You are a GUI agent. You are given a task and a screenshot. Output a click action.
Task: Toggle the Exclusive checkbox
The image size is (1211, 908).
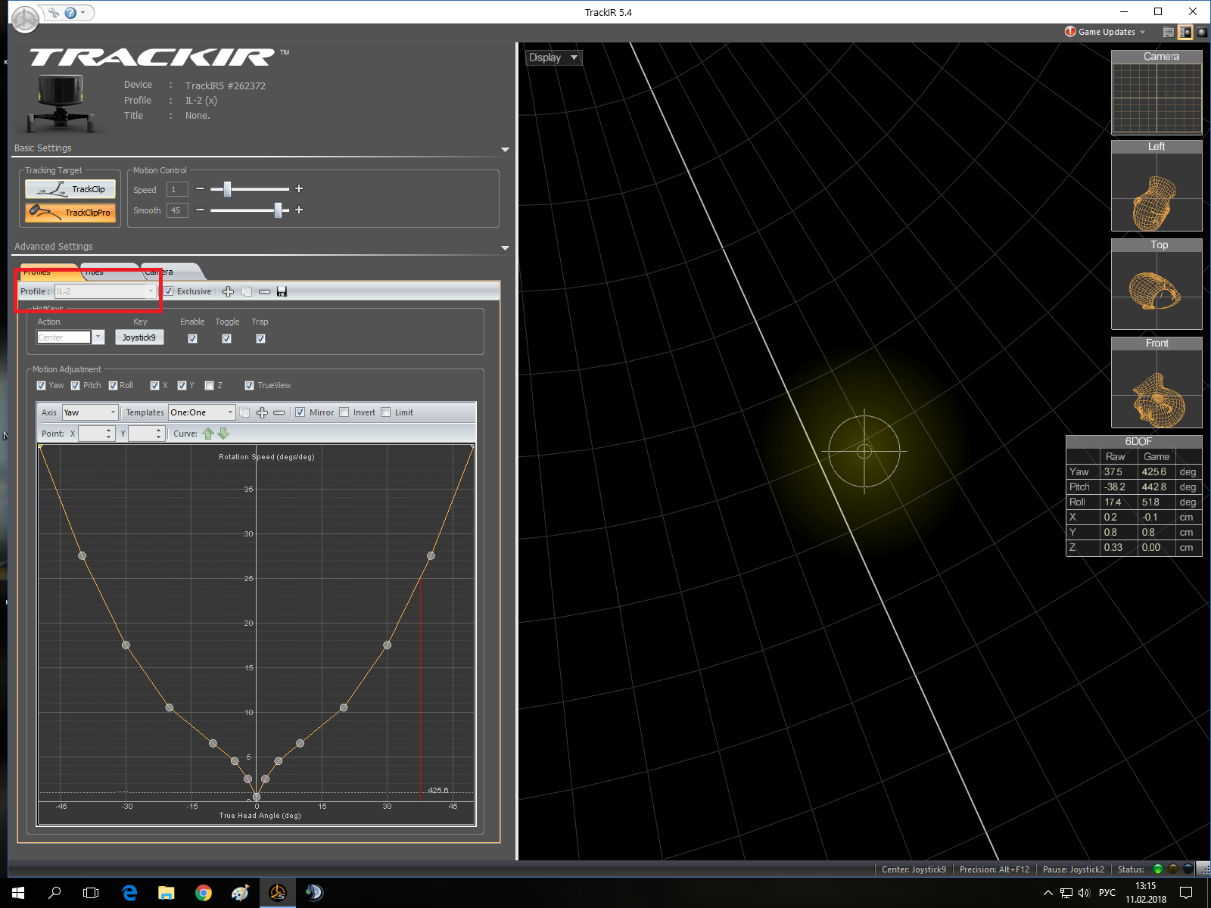tap(169, 291)
